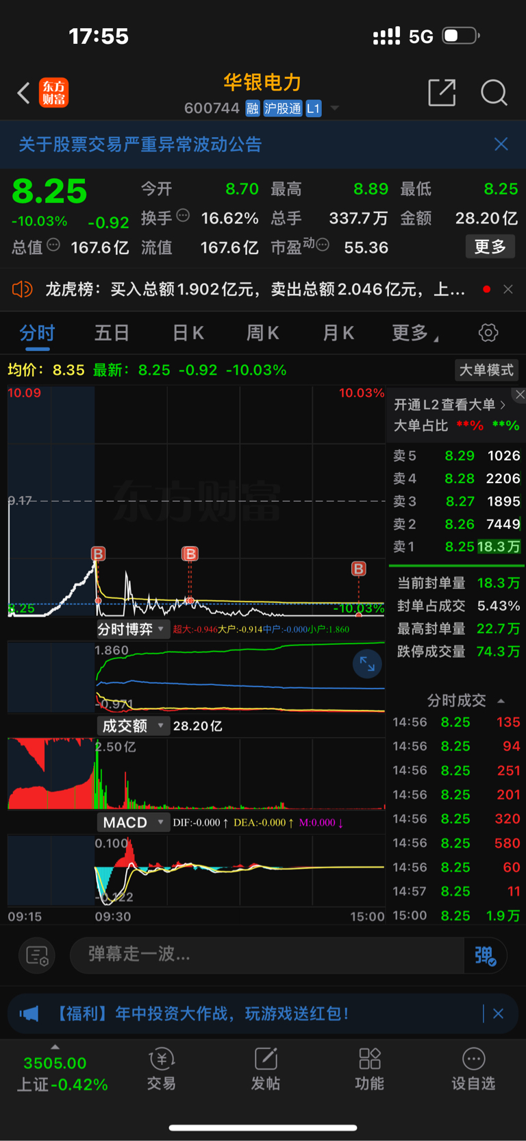Tap the fullscreen expand chart icon
This screenshot has width=526, height=1141.
point(367,663)
